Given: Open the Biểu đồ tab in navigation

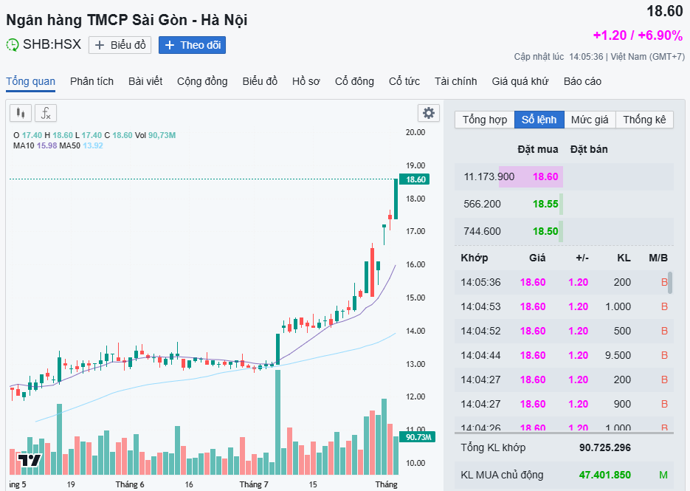Looking at the screenshot, I should pyautogui.click(x=260, y=81).
